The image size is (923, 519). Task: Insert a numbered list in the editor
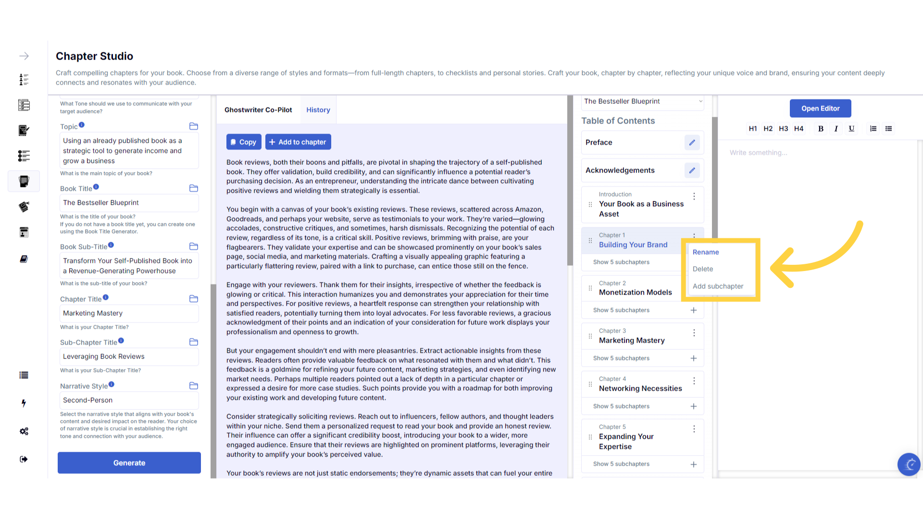873,129
